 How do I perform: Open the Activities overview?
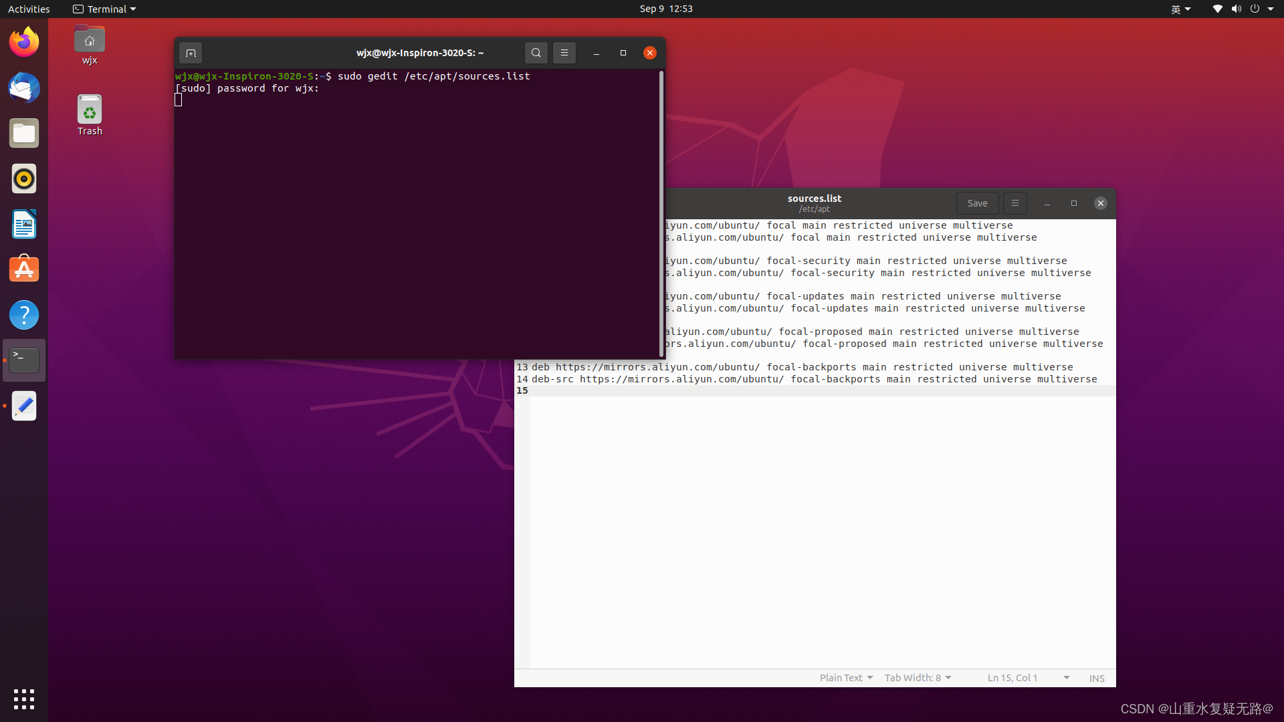click(29, 9)
